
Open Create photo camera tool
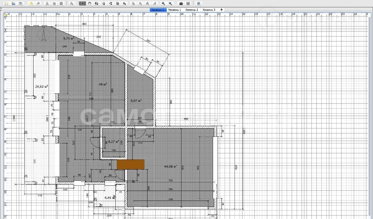(181, 4)
